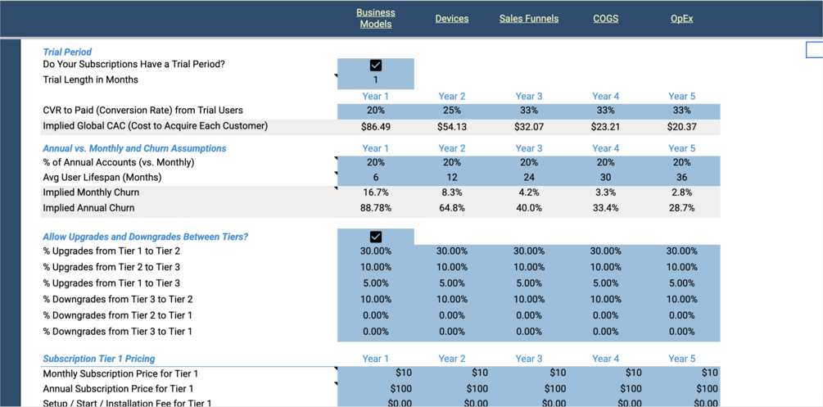Image resolution: width=823 pixels, height=407 pixels.
Task: Jump to the COGS link
Action: 605,18
